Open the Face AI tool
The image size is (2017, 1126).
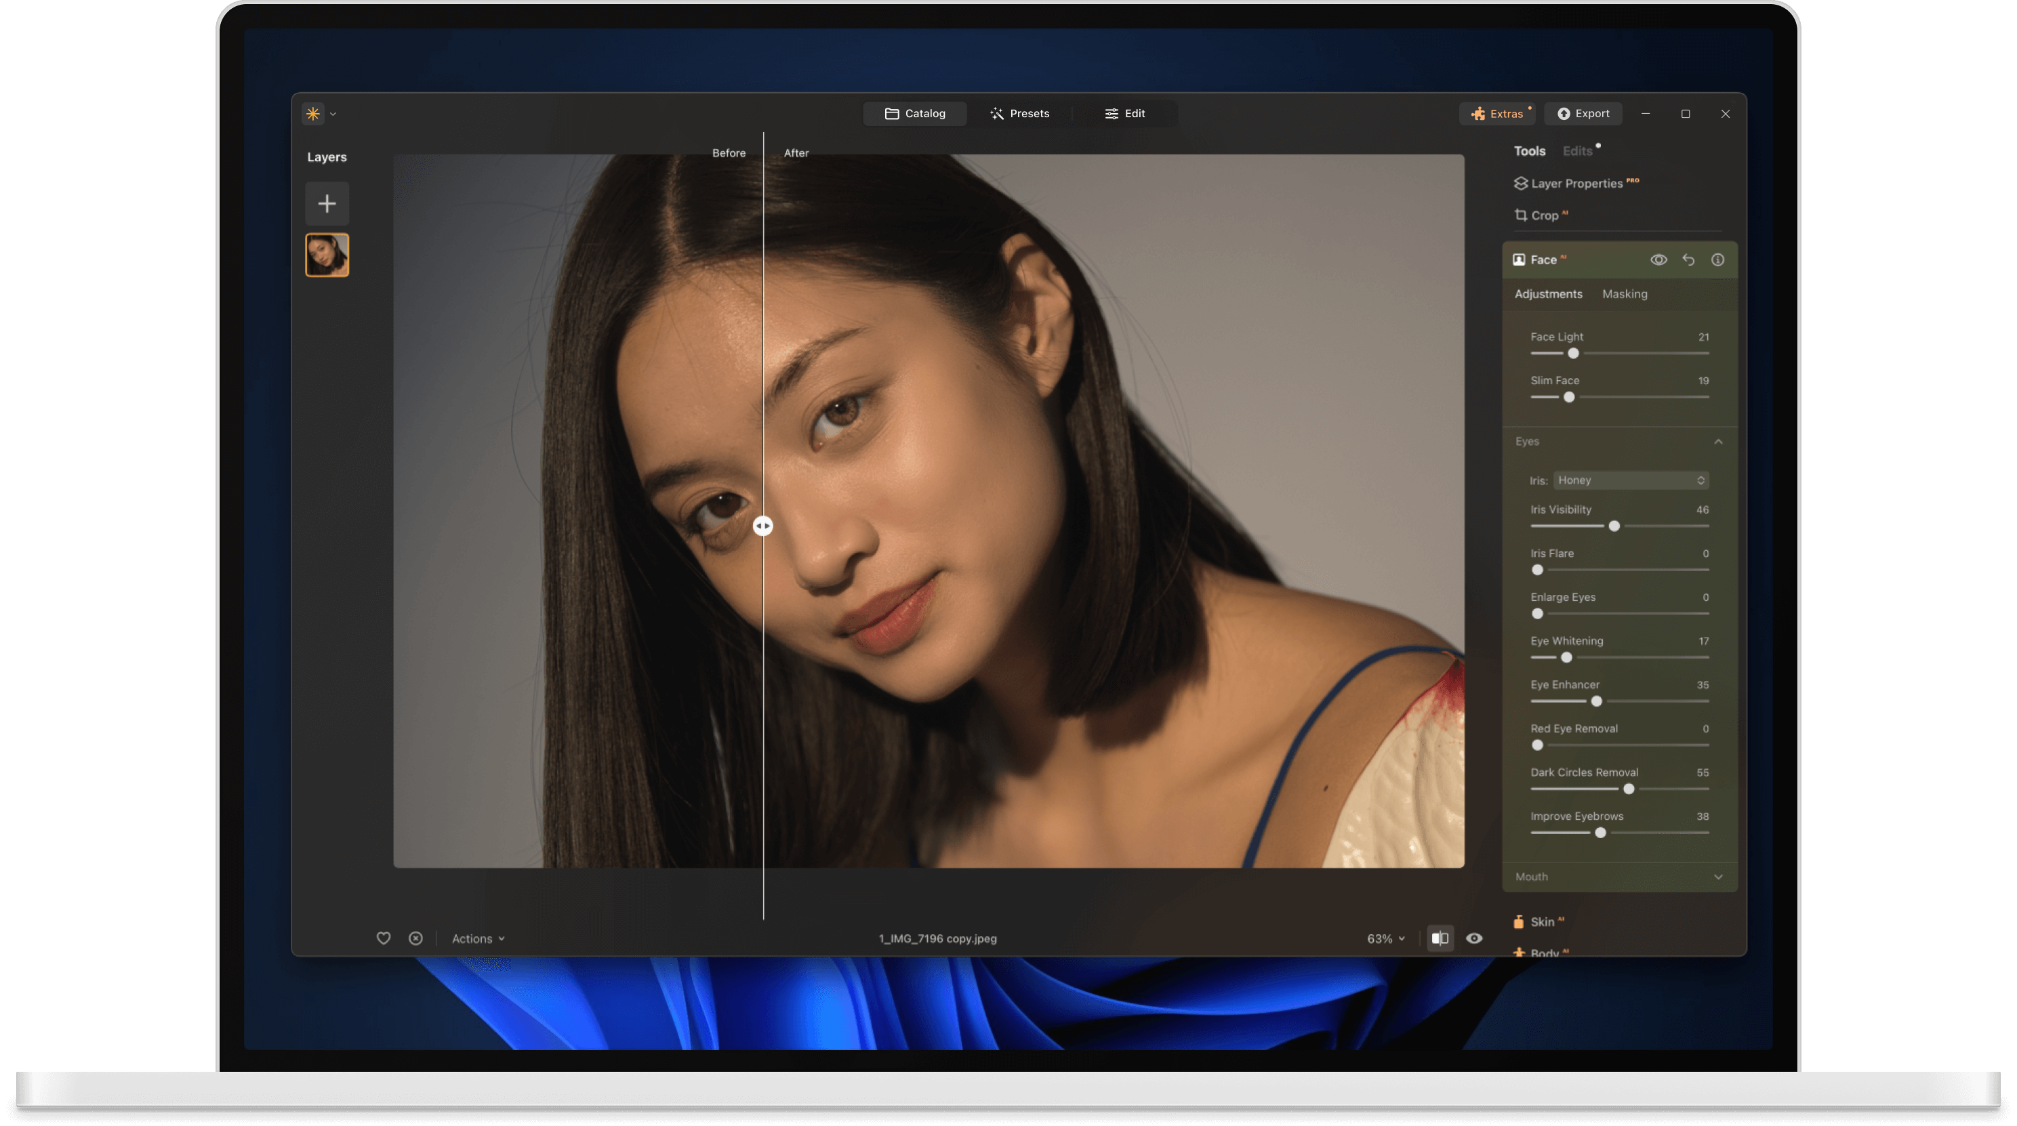tap(1544, 259)
